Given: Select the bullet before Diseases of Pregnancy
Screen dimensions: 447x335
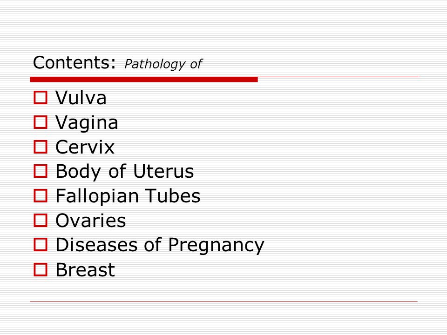Looking at the screenshot, I should point(41,245).
